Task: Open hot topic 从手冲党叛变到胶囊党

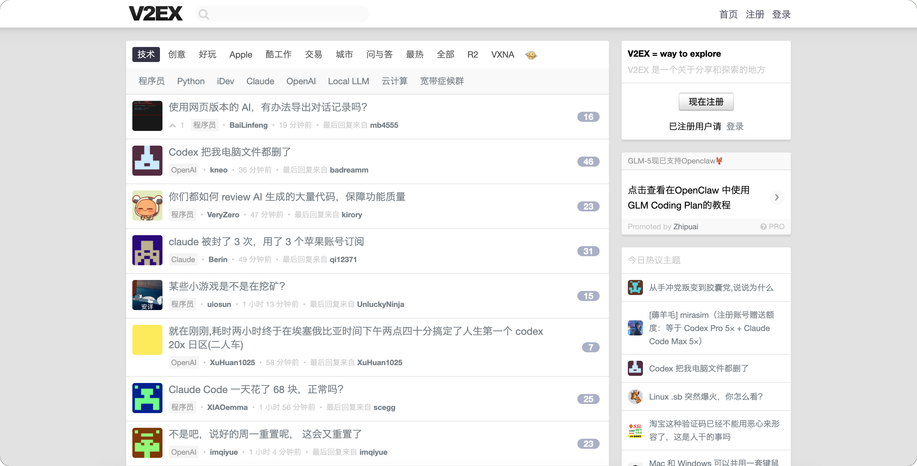Action: point(711,287)
